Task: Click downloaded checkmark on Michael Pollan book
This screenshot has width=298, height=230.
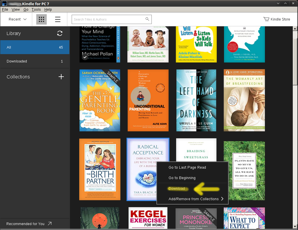Action: coord(85,57)
